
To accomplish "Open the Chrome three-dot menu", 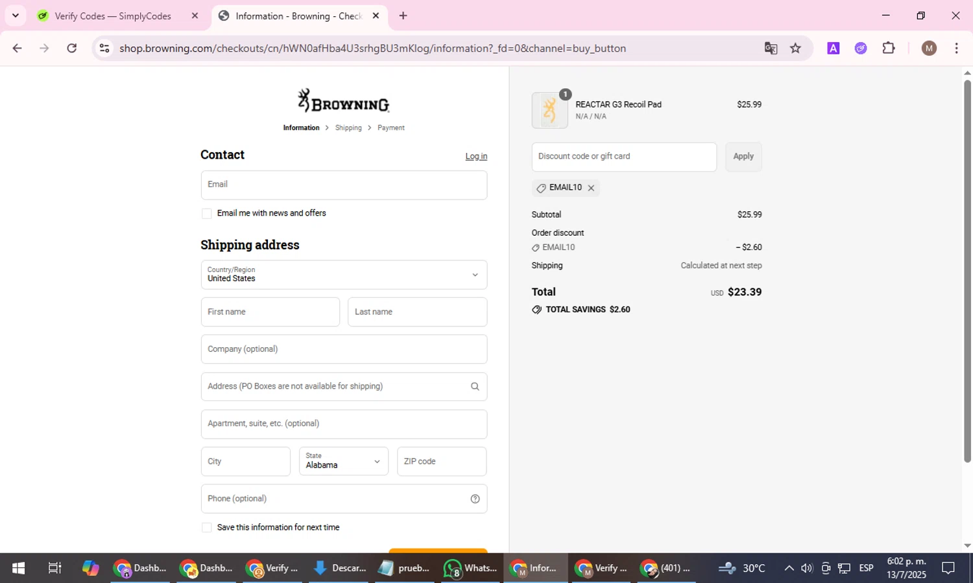I will (956, 48).
